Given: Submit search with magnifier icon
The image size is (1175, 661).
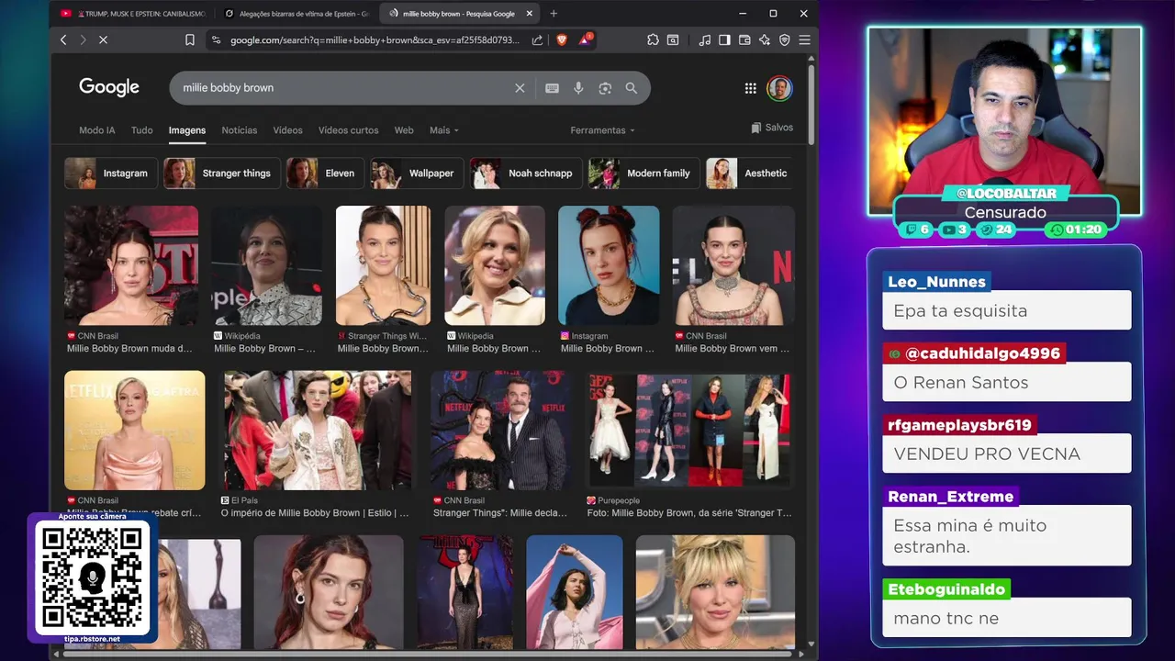Looking at the screenshot, I should pos(632,88).
